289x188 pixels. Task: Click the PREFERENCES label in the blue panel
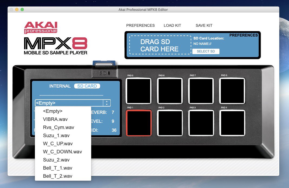(244, 35)
